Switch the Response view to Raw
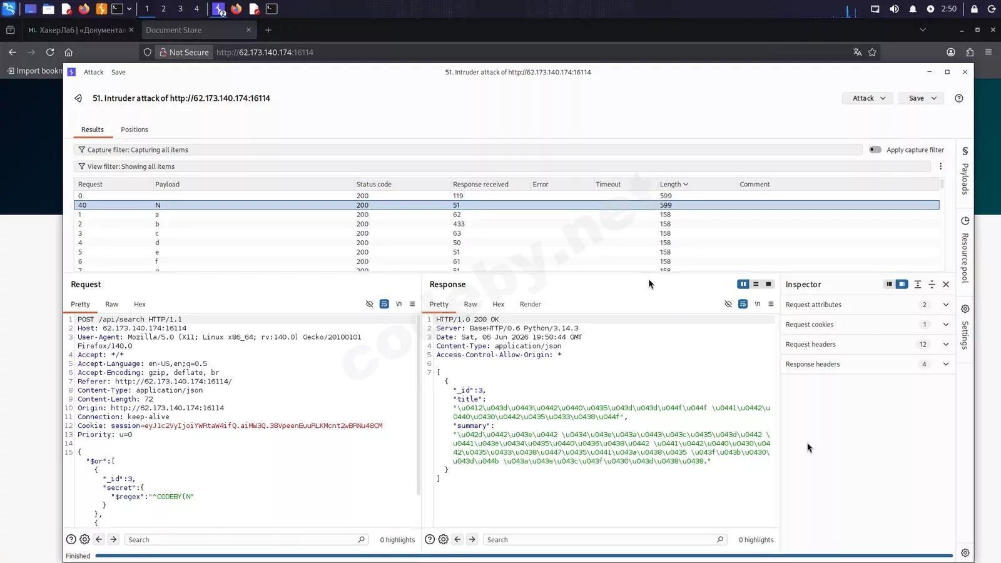 click(470, 304)
